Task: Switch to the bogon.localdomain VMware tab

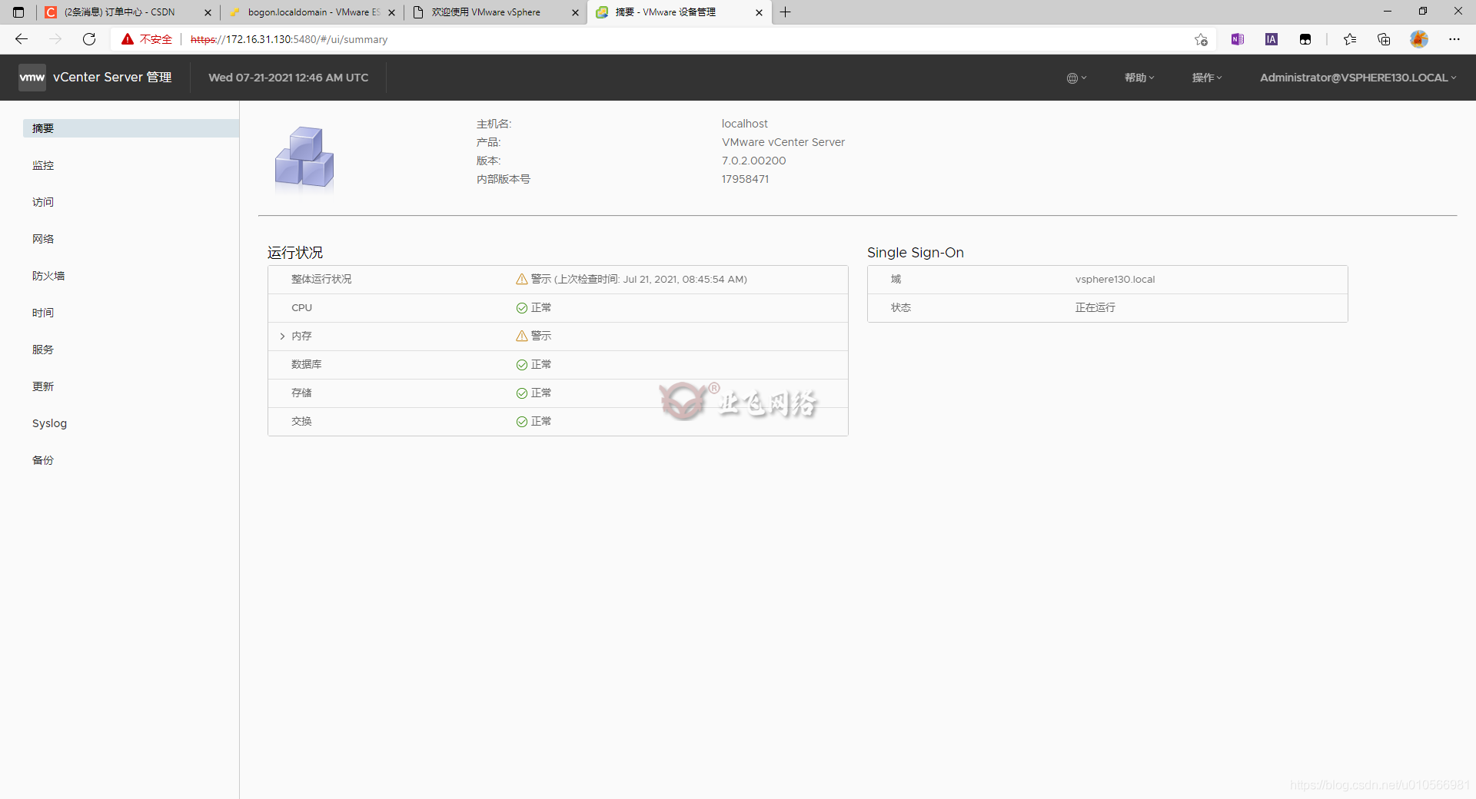Action: point(311,12)
